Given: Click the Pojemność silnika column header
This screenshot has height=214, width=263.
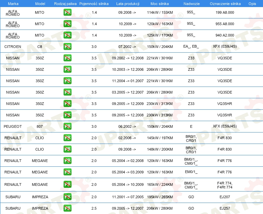Looking at the screenshot, I should point(94,4).
